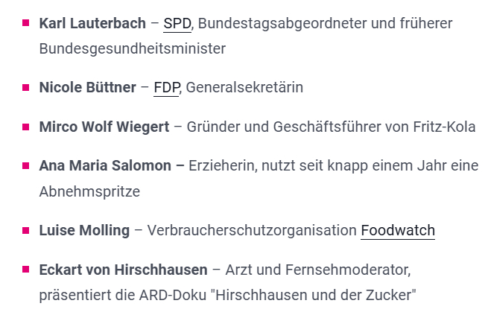Click the bold name Karl Lauterbach
This screenshot has width=485, height=315.
click(92, 24)
